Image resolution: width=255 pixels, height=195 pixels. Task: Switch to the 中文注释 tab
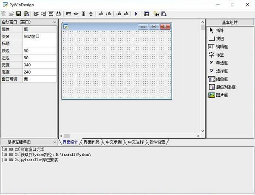[136, 142]
